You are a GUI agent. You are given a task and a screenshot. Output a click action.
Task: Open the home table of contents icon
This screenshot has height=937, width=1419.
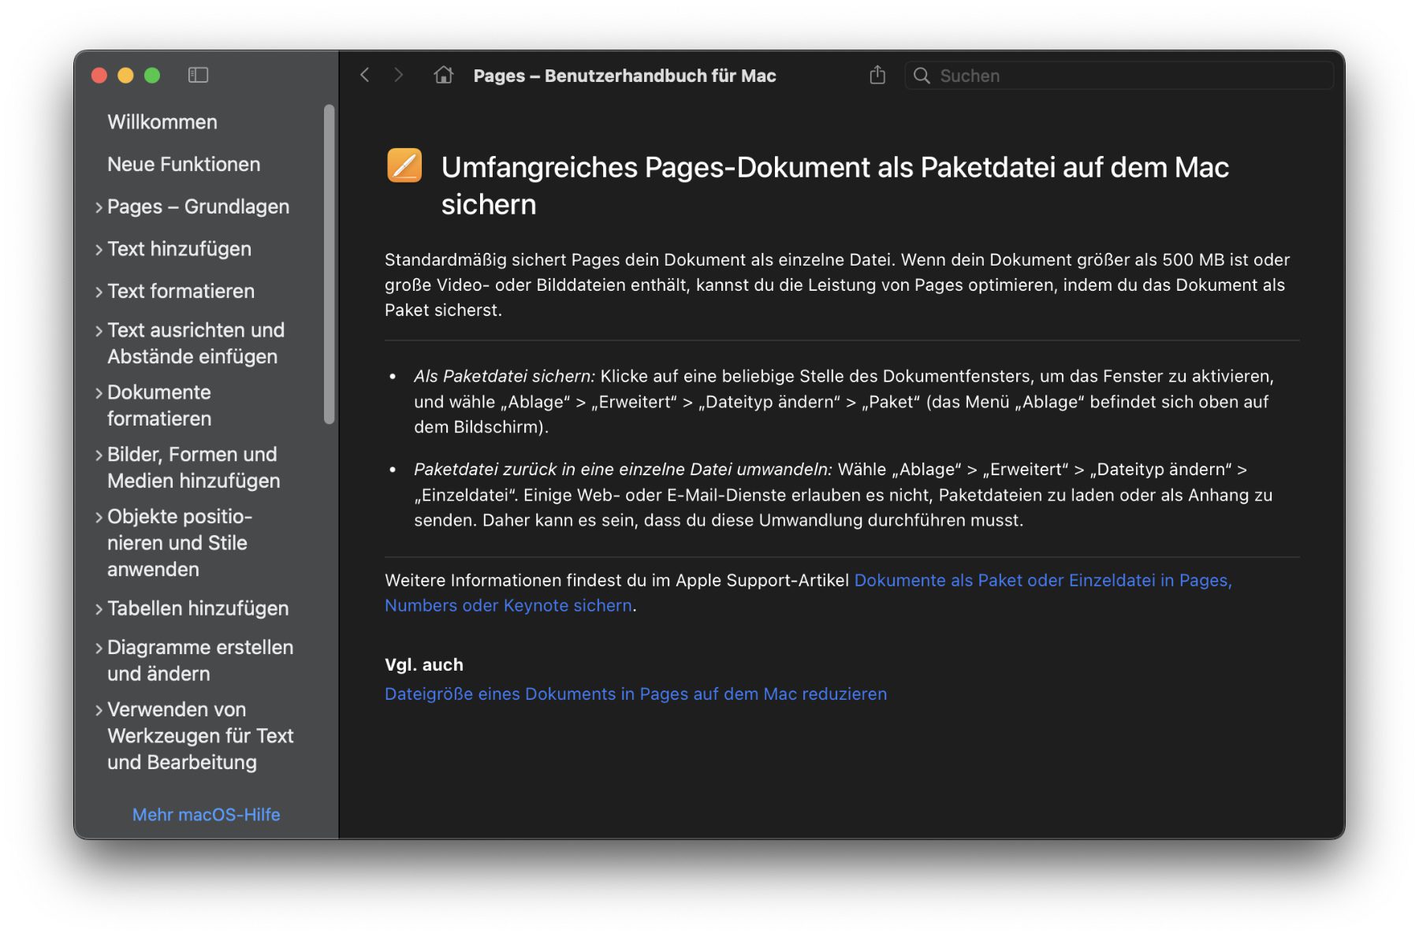(x=443, y=75)
